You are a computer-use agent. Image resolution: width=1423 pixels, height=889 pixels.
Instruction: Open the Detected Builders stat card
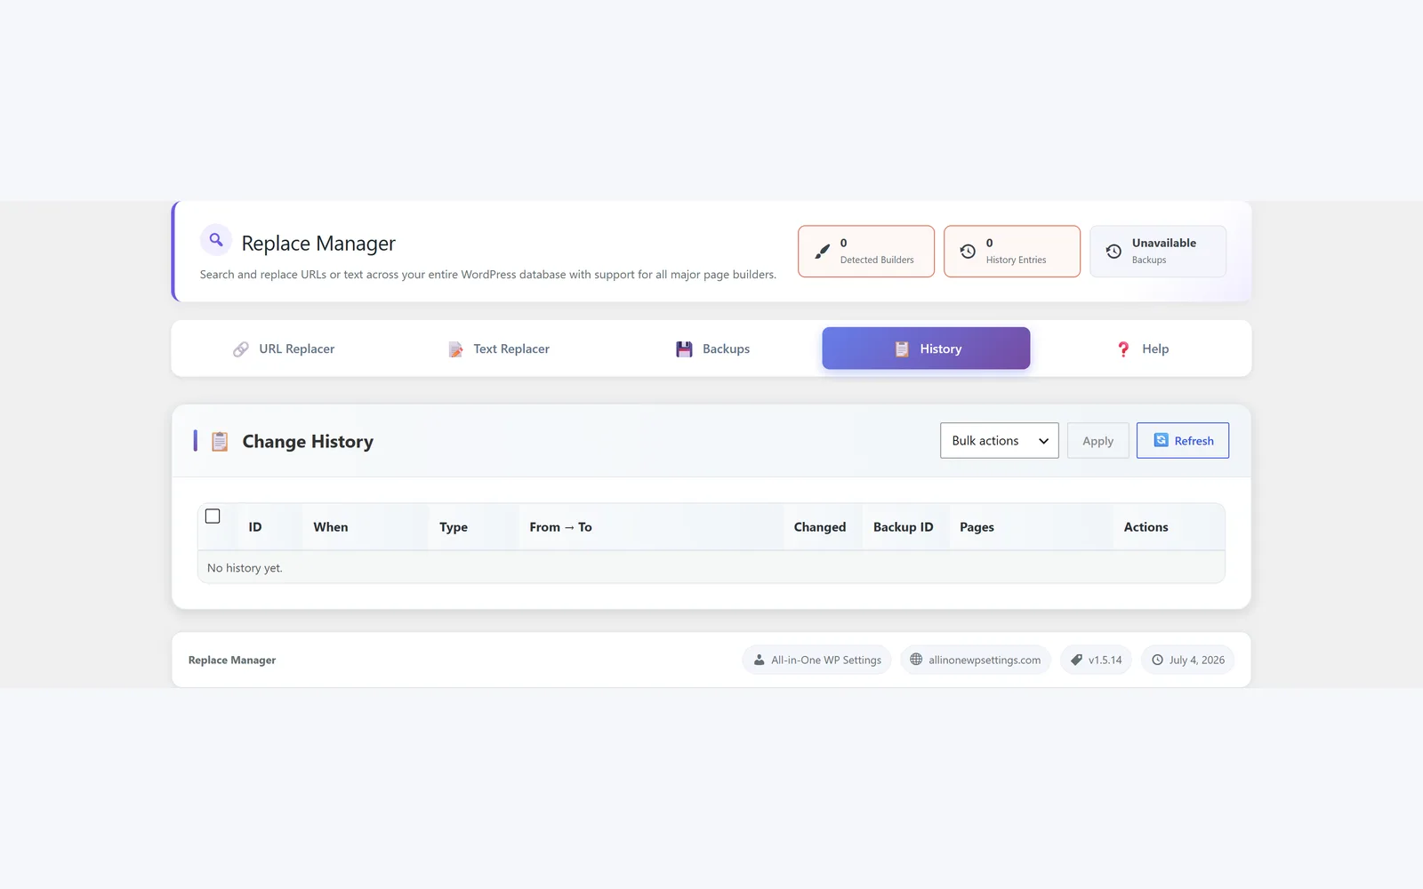click(x=865, y=251)
